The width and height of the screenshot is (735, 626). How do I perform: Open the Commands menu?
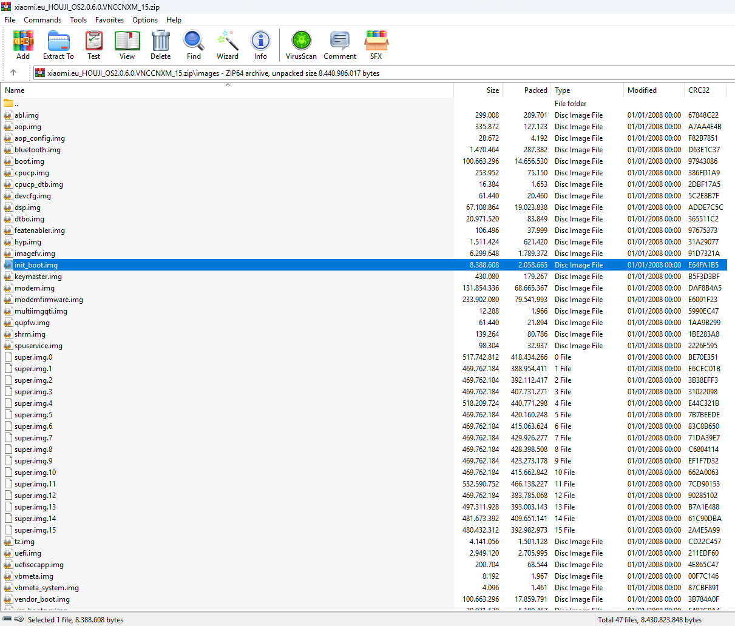tap(42, 20)
